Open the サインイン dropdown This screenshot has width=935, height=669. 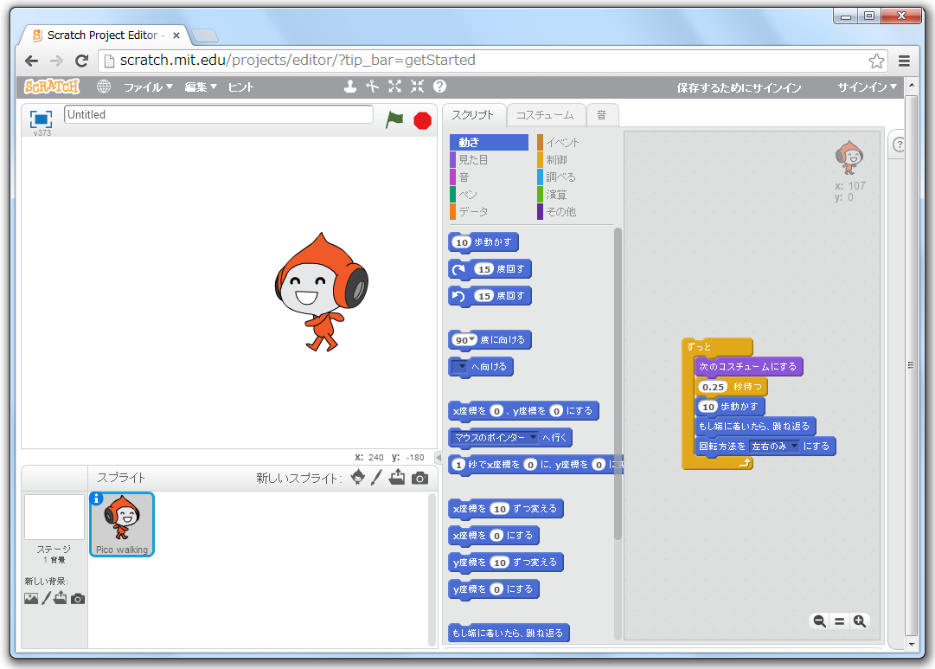867,87
